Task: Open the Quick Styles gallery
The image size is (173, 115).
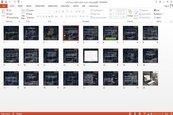Action: 136,14
